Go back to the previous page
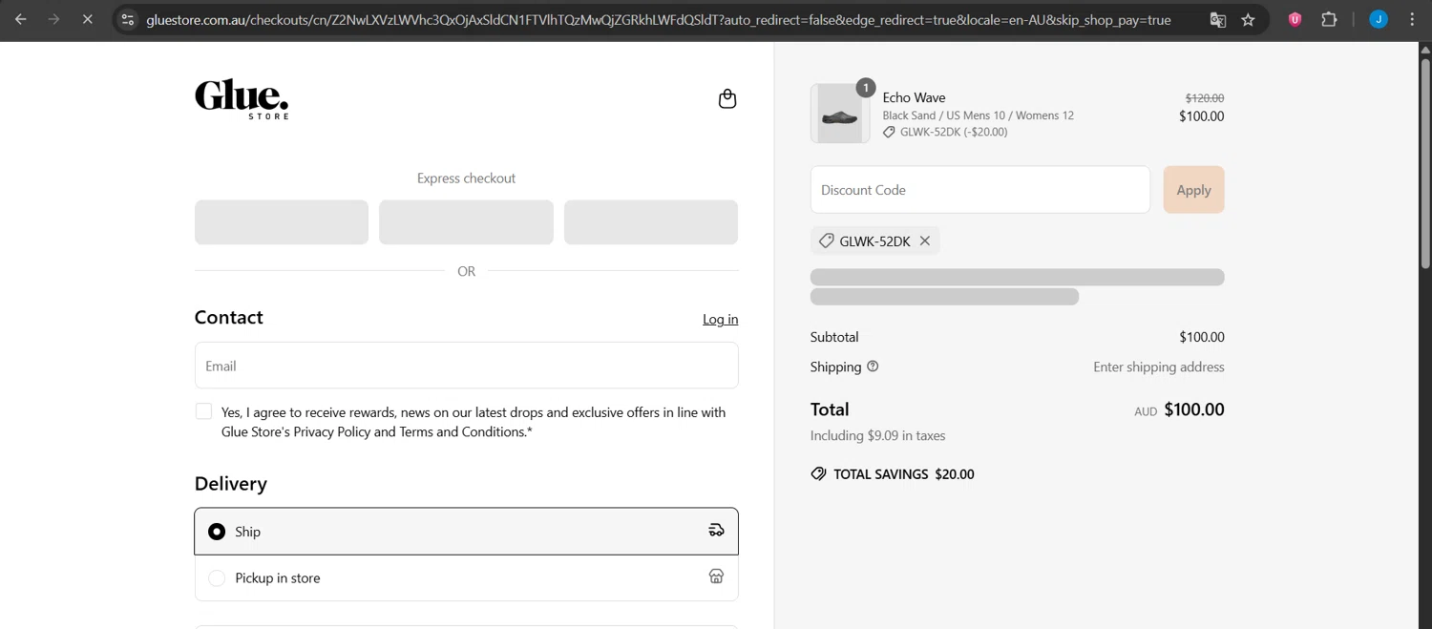The height and width of the screenshot is (629, 1432). [21, 19]
